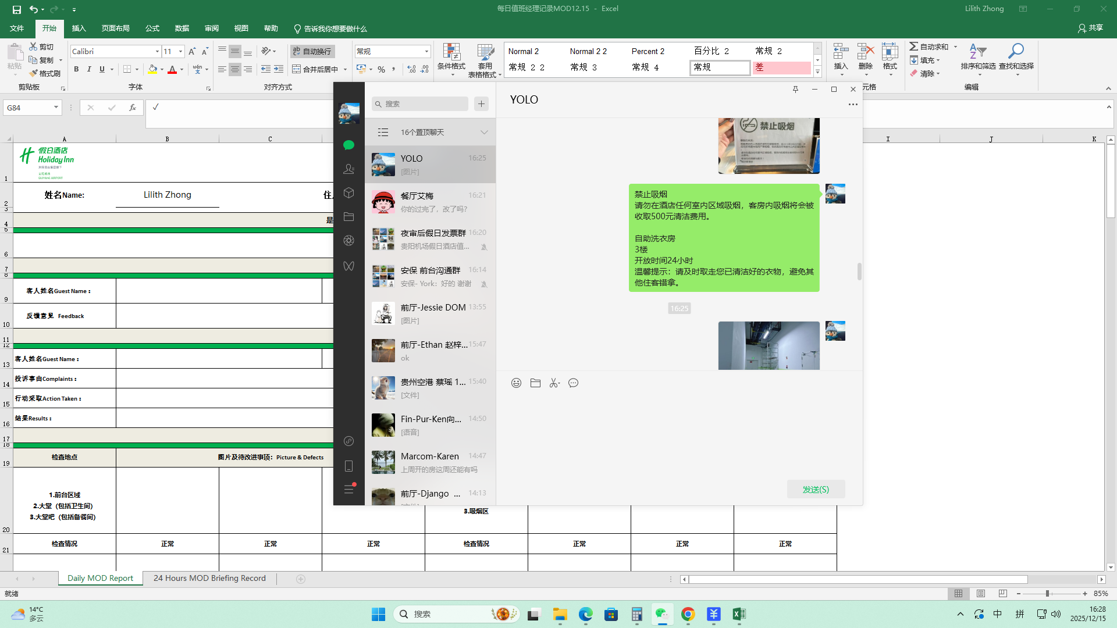The height and width of the screenshot is (628, 1117).
Task: Open WeChat contacts sidebar icon
Action: coord(348,169)
